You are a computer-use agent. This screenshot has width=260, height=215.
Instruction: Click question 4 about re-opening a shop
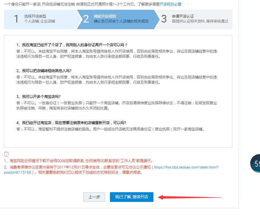coord(71,123)
